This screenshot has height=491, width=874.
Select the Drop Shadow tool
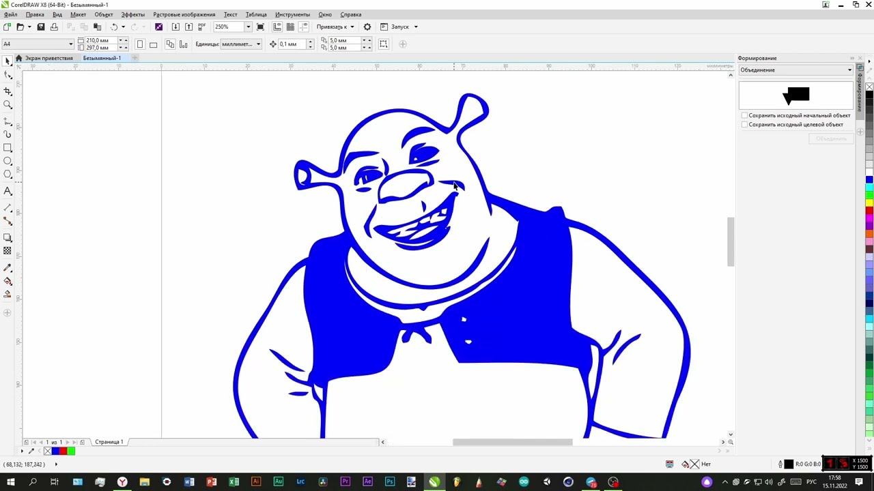pyautogui.click(x=8, y=237)
